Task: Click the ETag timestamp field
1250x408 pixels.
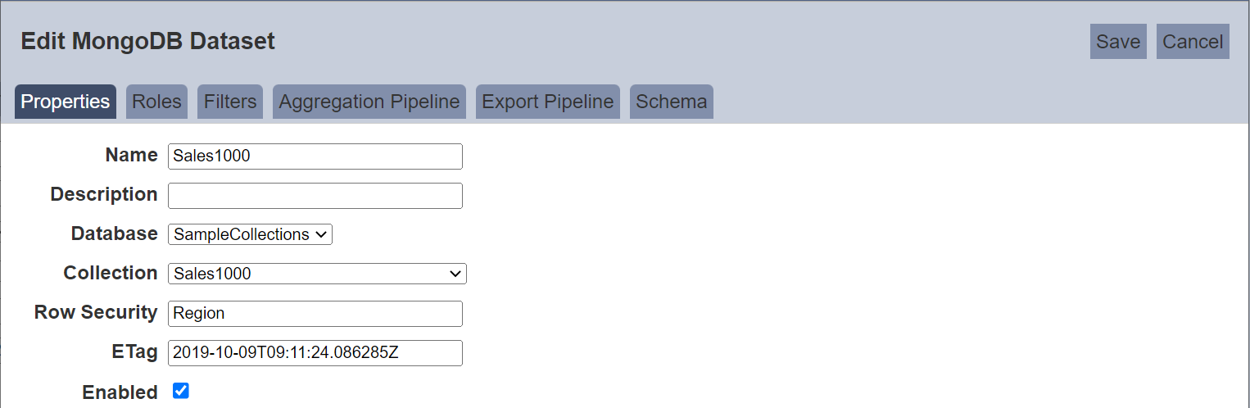Action: pyautogui.click(x=315, y=353)
